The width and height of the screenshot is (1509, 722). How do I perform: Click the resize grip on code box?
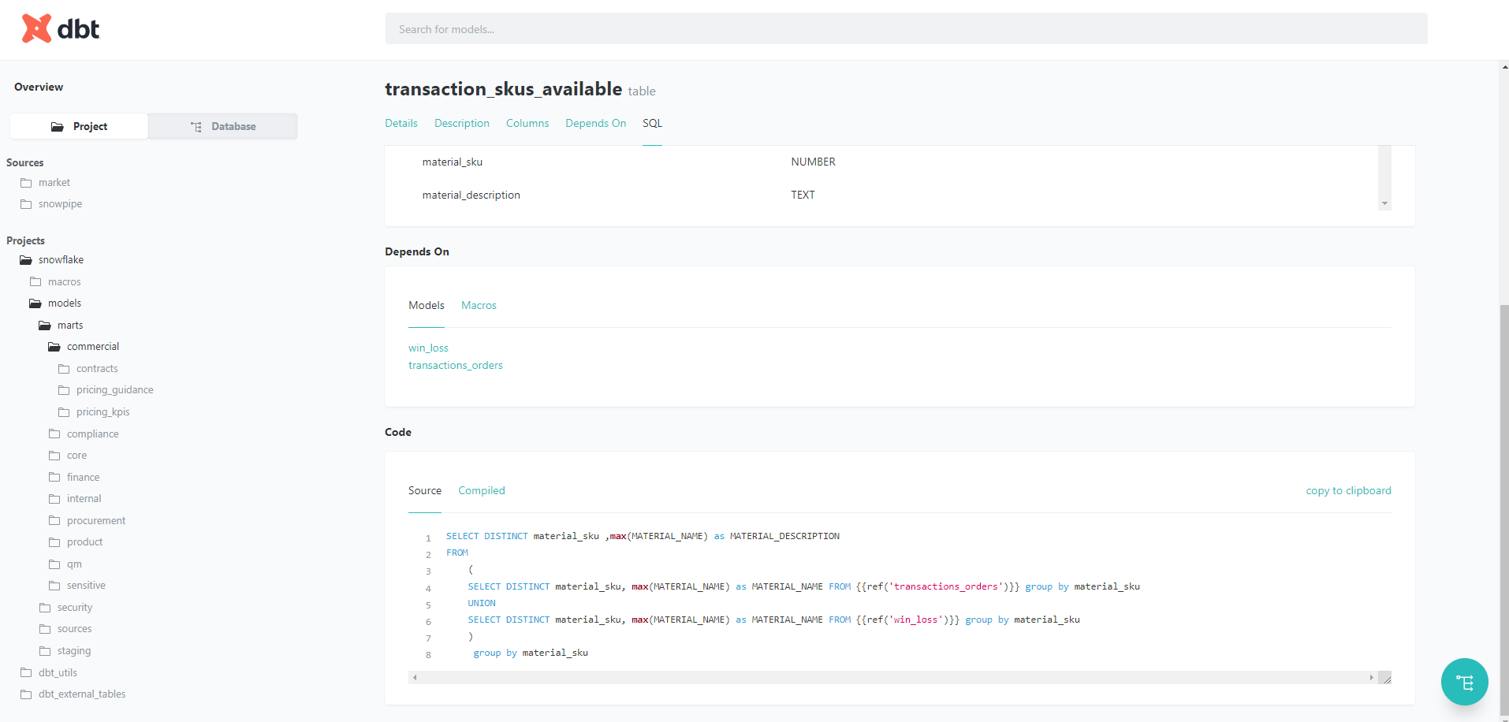tap(1385, 678)
